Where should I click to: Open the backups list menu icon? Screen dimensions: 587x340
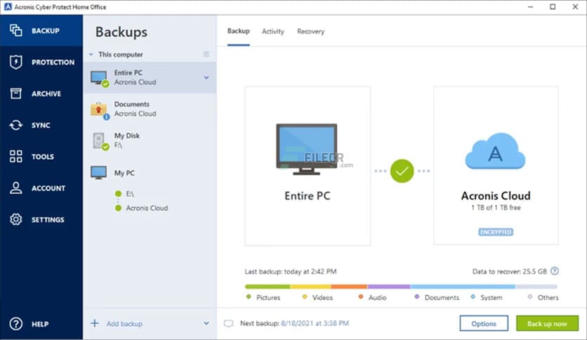coord(206,55)
